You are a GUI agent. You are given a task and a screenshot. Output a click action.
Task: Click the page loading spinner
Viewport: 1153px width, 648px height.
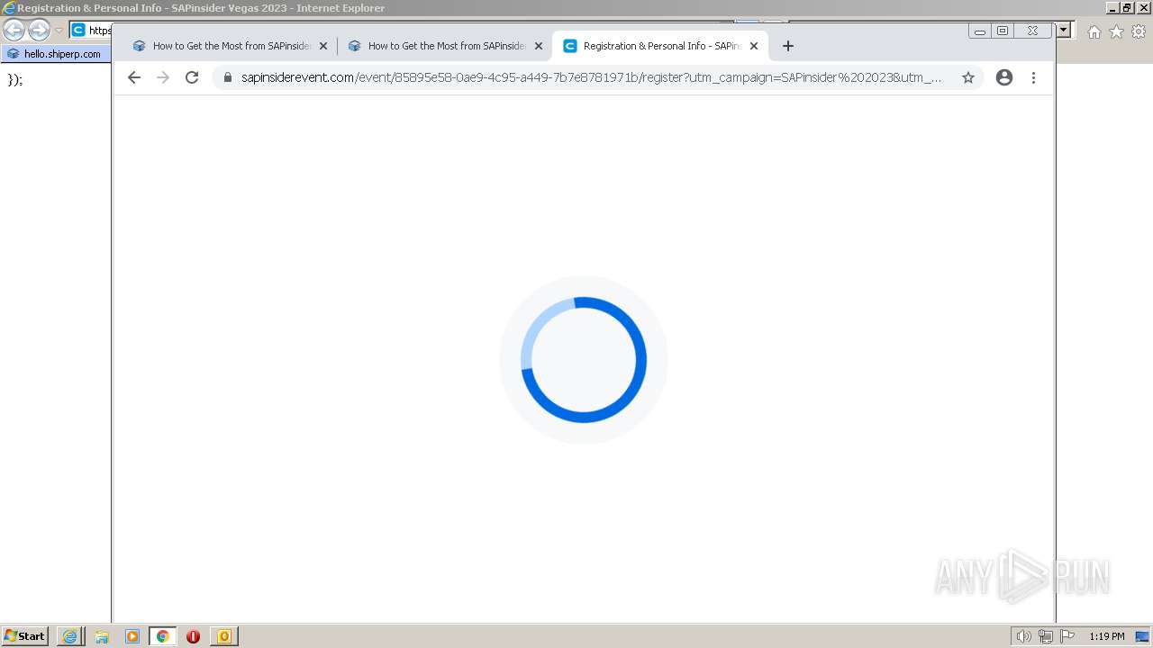pyautogui.click(x=584, y=359)
